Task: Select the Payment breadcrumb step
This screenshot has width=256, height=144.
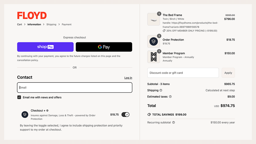Action: pos(66,24)
